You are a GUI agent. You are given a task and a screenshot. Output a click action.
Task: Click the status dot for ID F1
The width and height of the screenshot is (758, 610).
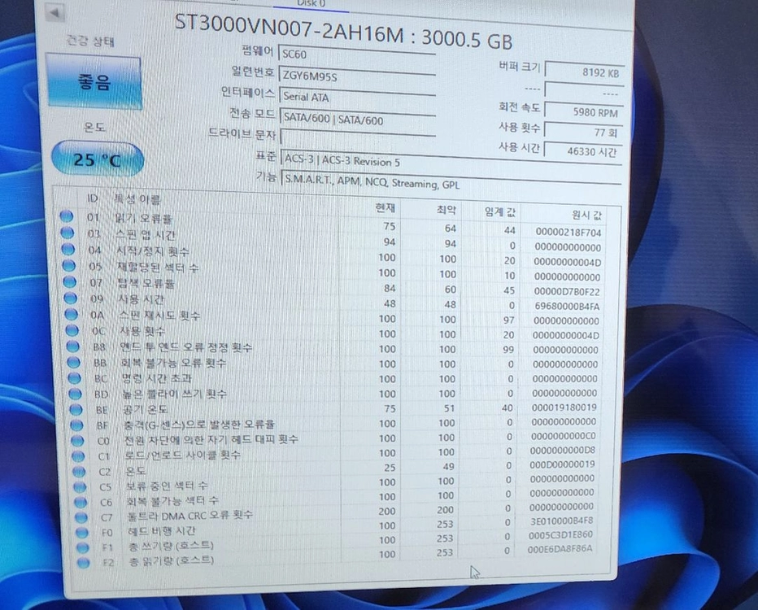83,547
